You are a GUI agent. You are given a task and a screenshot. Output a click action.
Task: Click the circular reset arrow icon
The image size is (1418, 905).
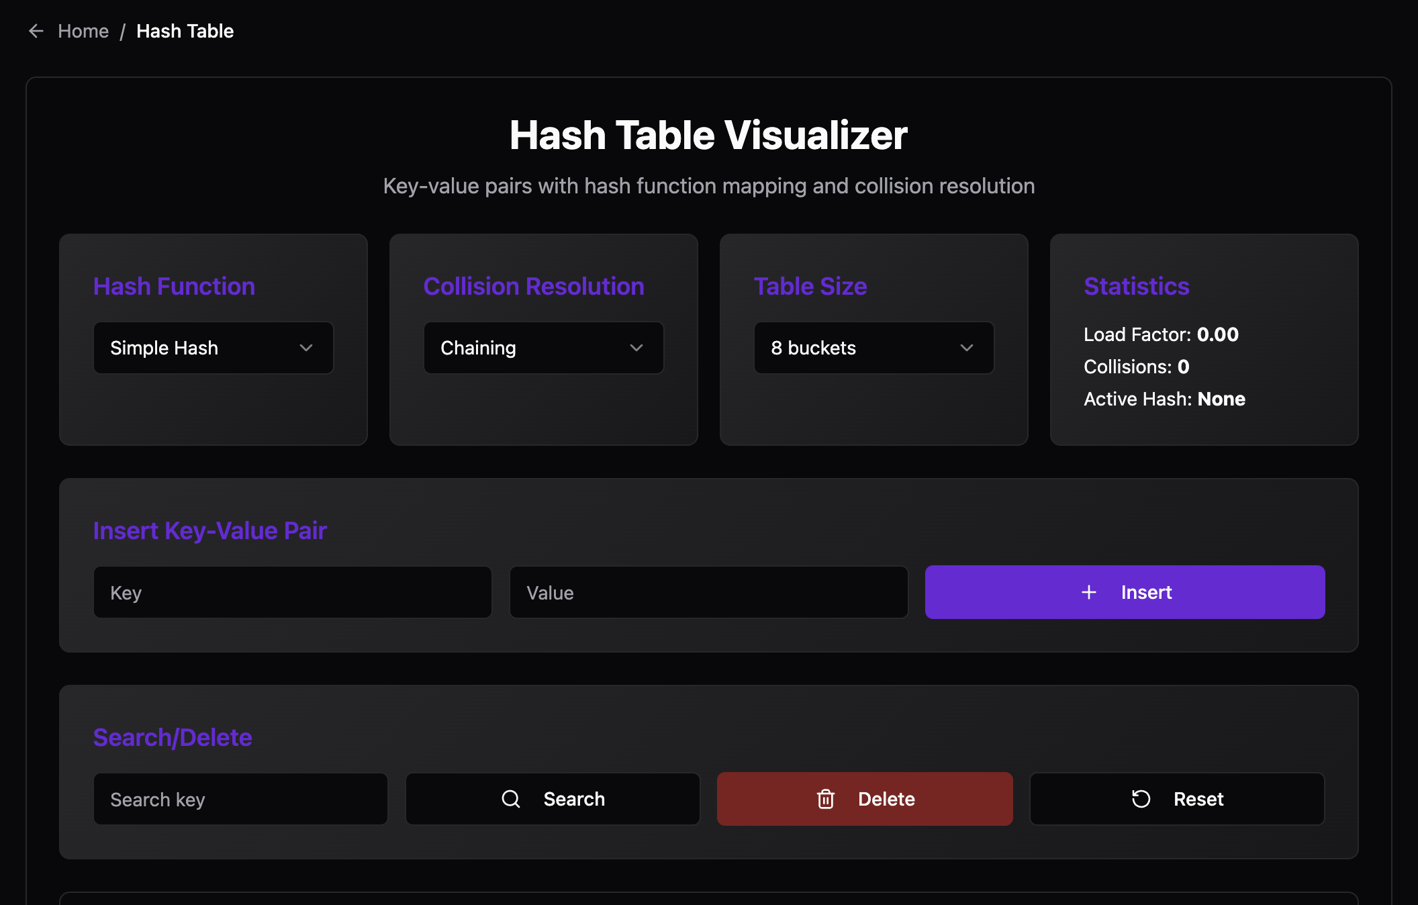click(1141, 799)
